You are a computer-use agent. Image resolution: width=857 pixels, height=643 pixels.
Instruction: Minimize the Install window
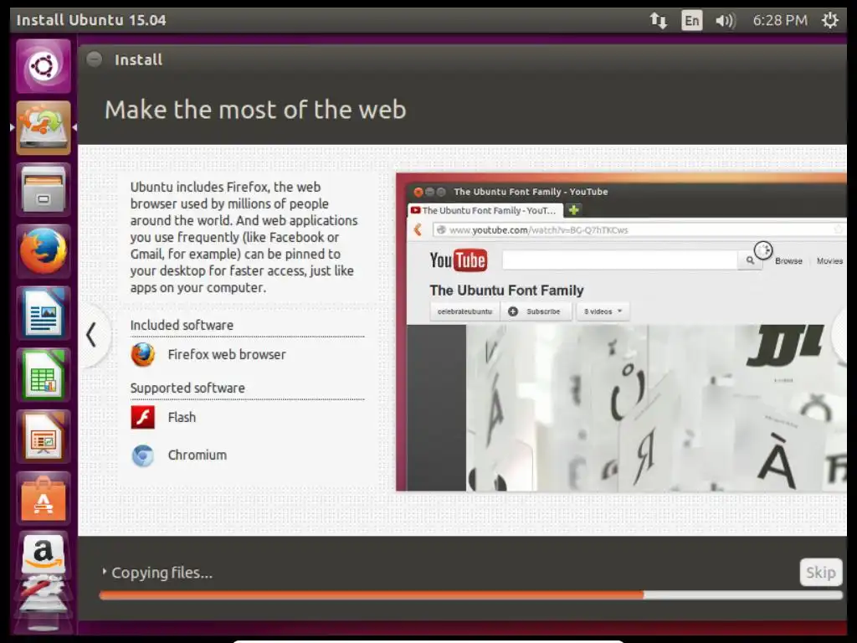coord(94,59)
